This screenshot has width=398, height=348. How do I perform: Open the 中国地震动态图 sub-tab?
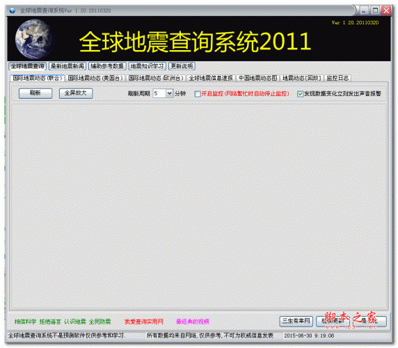tap(258, 78)
